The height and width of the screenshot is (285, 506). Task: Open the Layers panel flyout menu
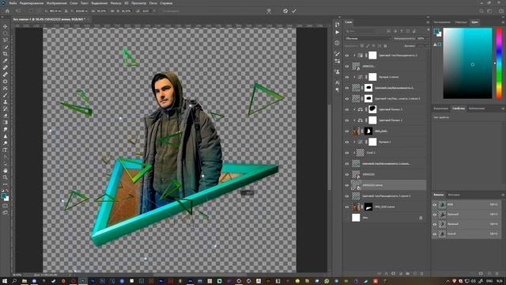(x=428, y=22)
